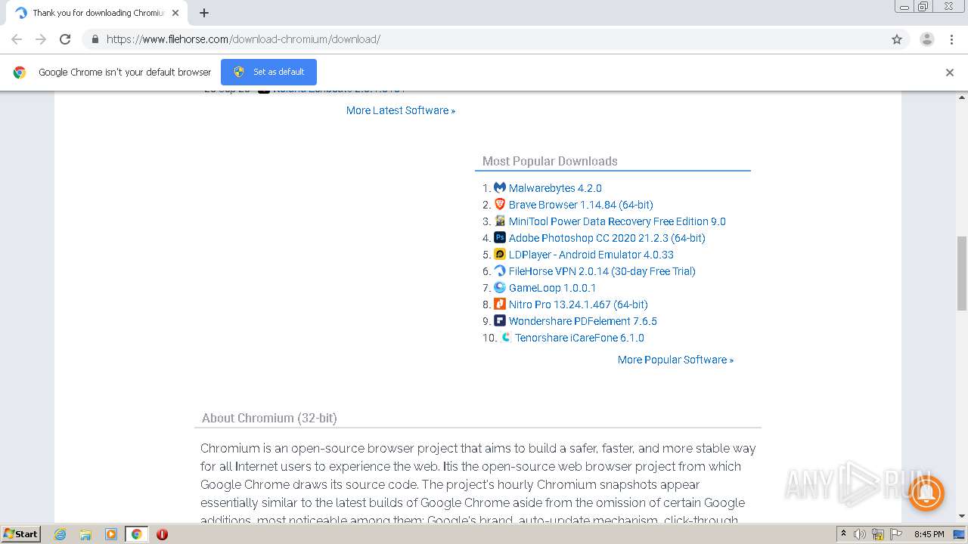Click the LDPlayer emulator icon

click(499, 254)
